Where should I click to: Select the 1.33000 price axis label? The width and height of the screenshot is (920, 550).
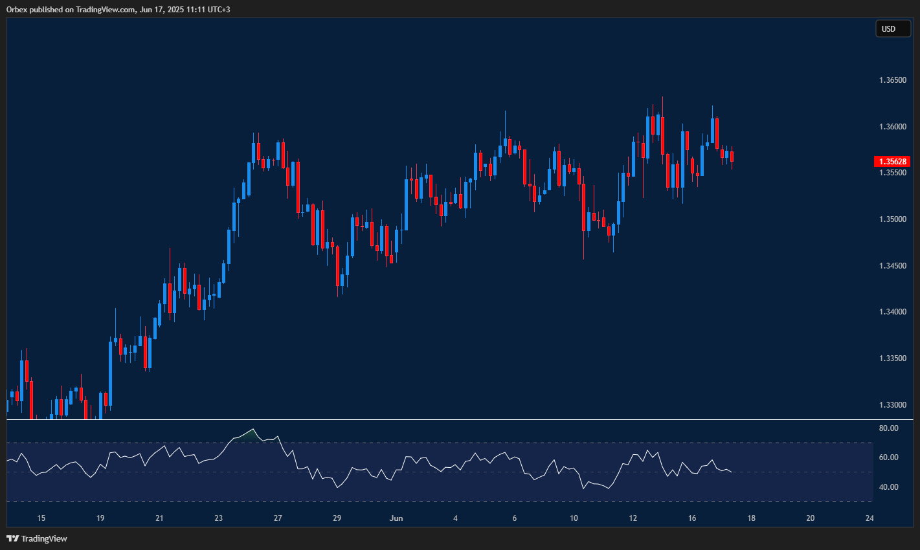click(892, 405)
